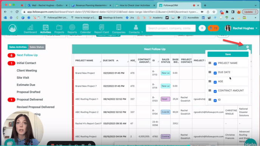Screen dimensions: 260x146
Task: Click browser back arrow
Action: click(5, 12)
